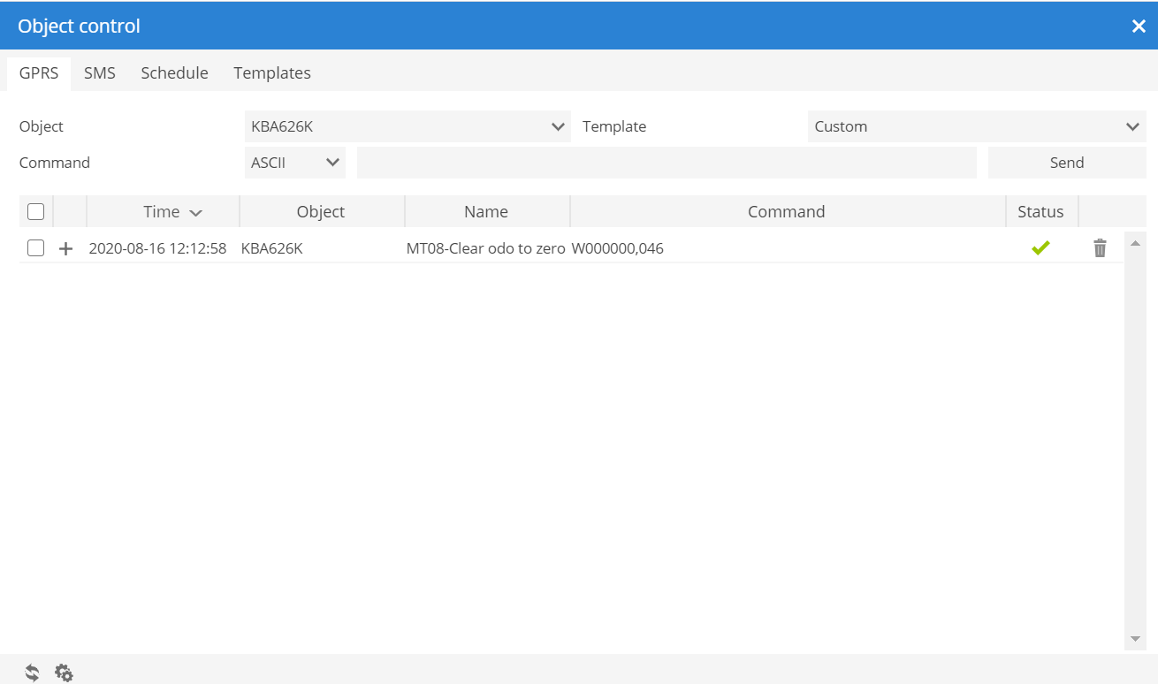Click the green checkmark status icon
The image size is (1158, 684).
[x=1040, y=248]
